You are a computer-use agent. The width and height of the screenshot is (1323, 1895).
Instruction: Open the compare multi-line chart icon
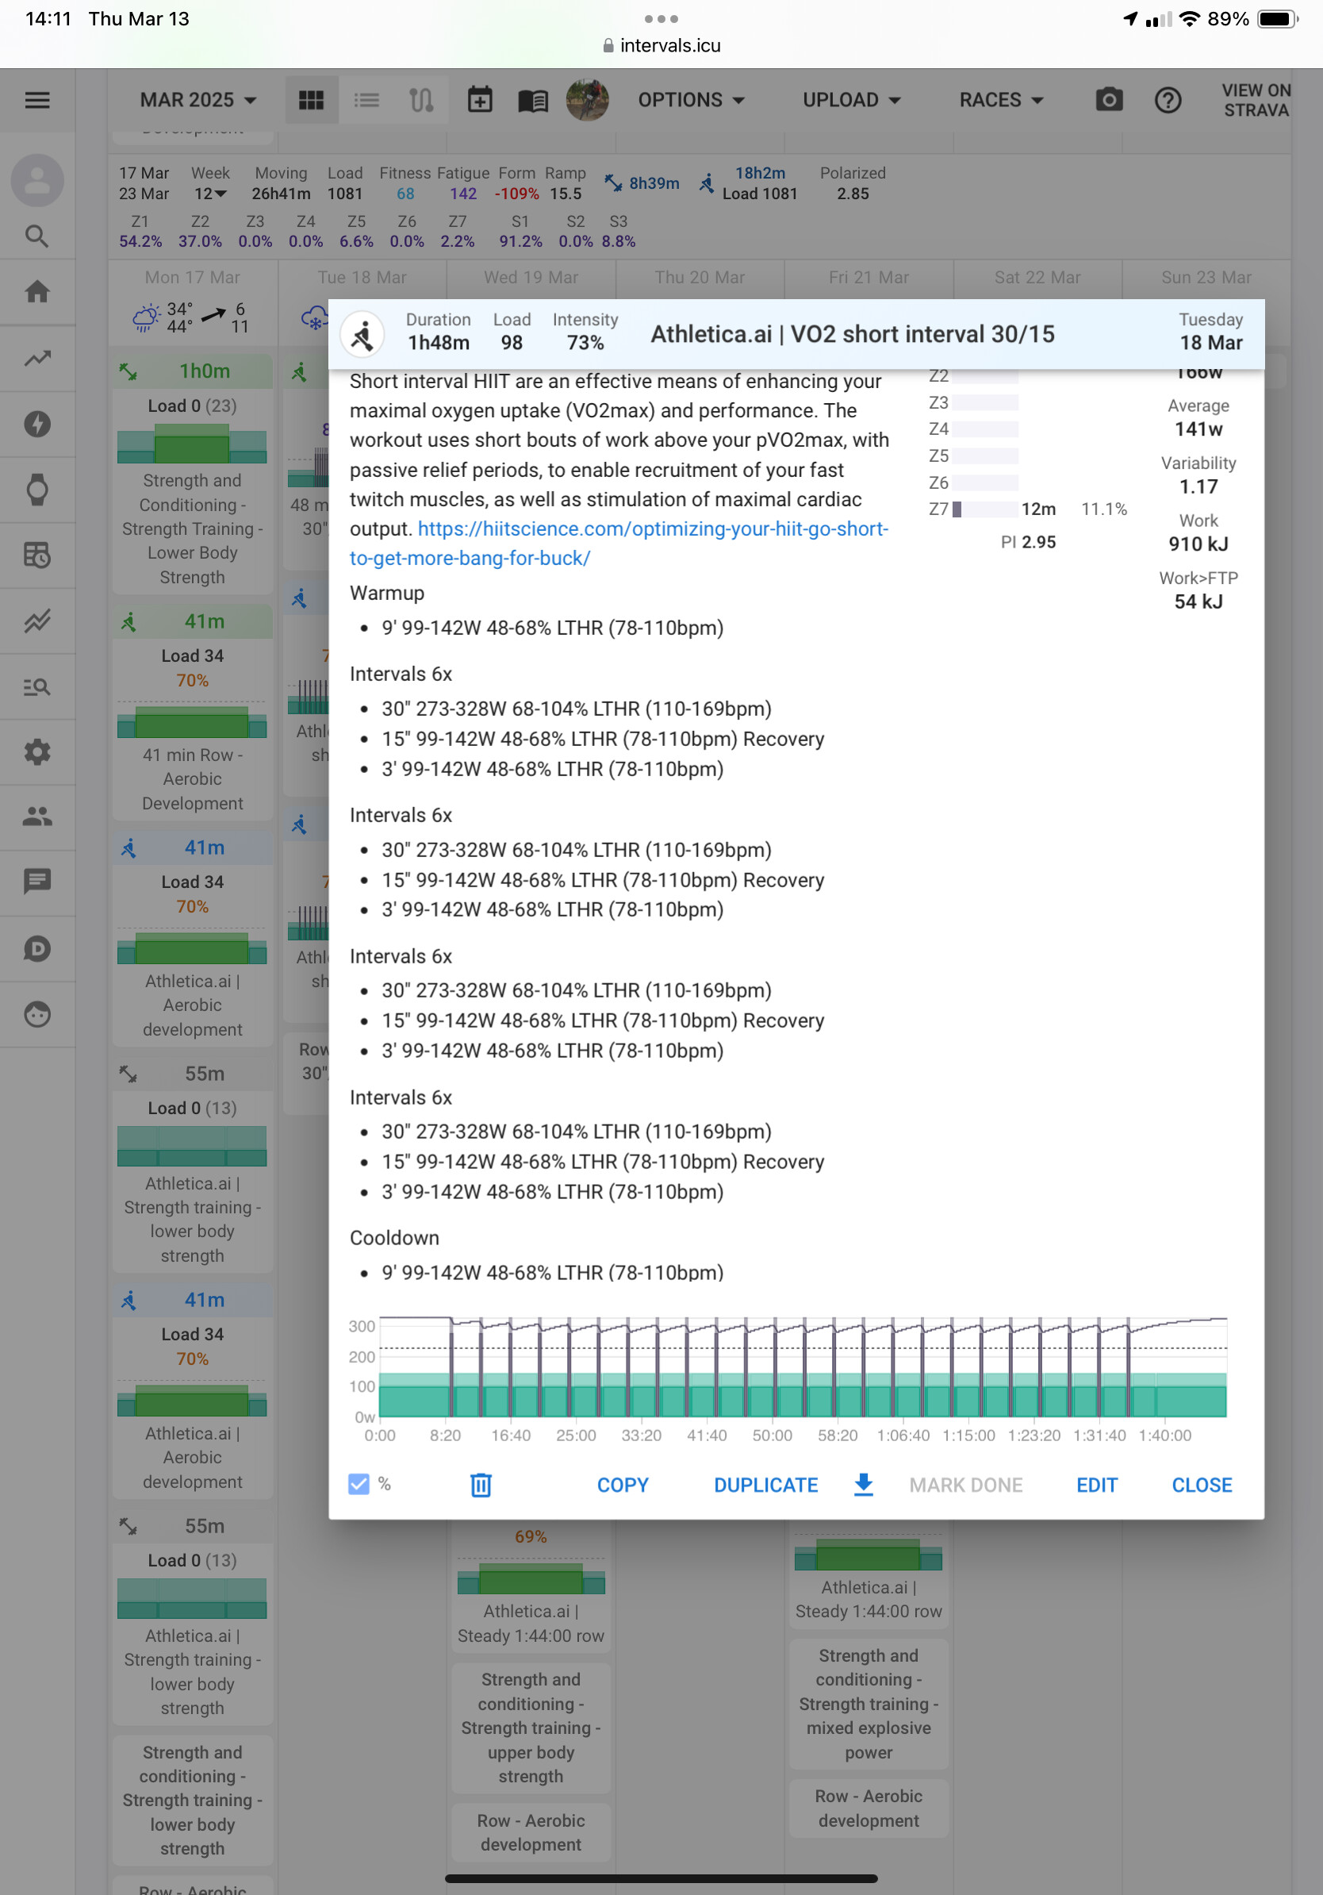click(37, 621)
